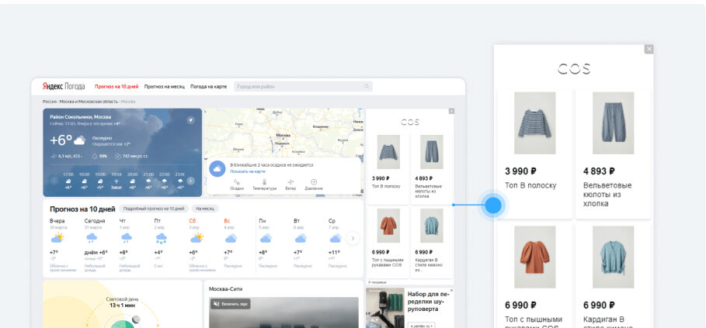Show more days with forecast right arrow

click(x=353, y=238)
